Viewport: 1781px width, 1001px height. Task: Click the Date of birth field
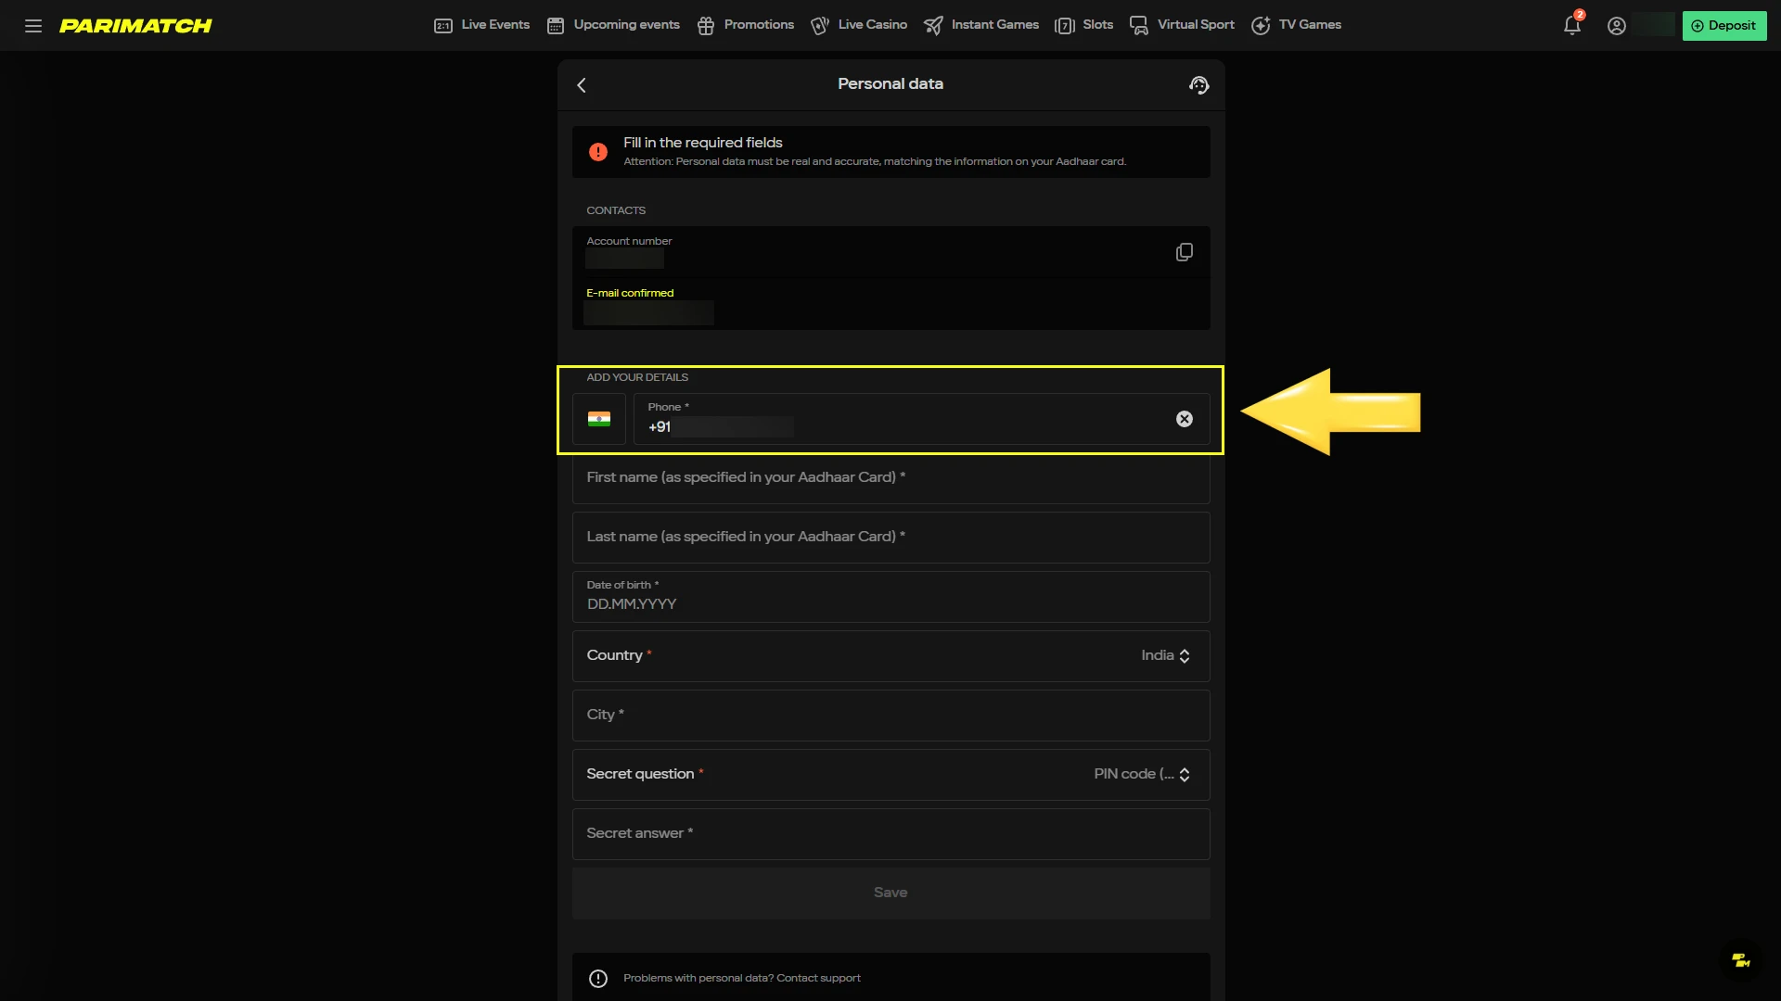[x=890, y=597]
